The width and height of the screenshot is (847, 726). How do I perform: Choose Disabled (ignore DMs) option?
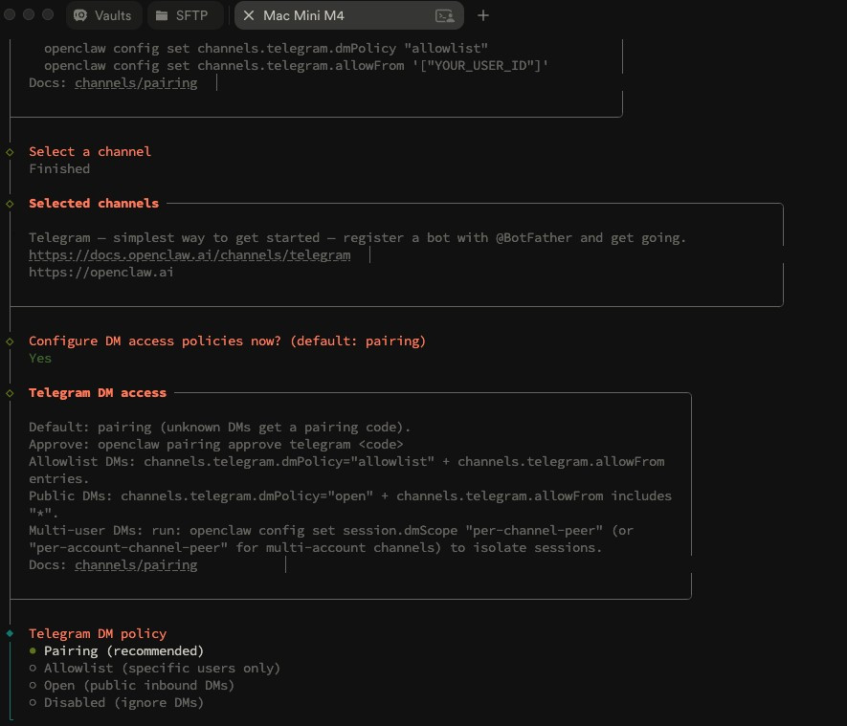tap(123, 702)
